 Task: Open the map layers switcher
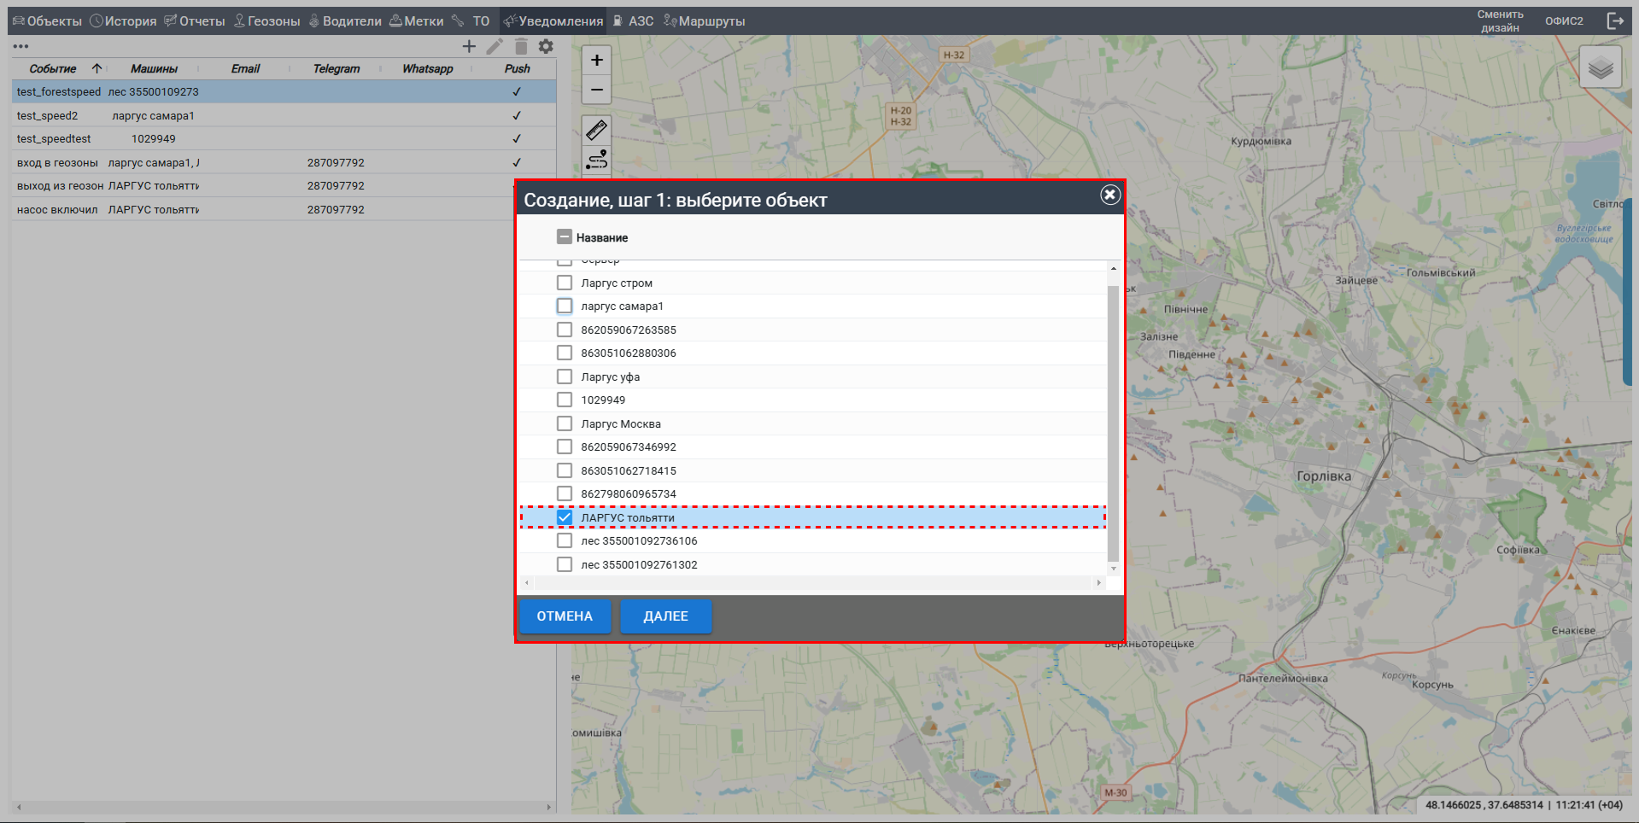[x=1600, y=67]
